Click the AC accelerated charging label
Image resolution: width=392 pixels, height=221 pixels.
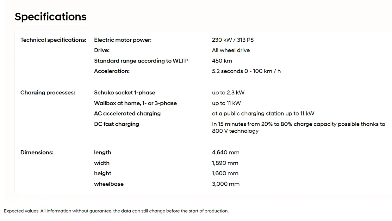[x=127, y=113]
